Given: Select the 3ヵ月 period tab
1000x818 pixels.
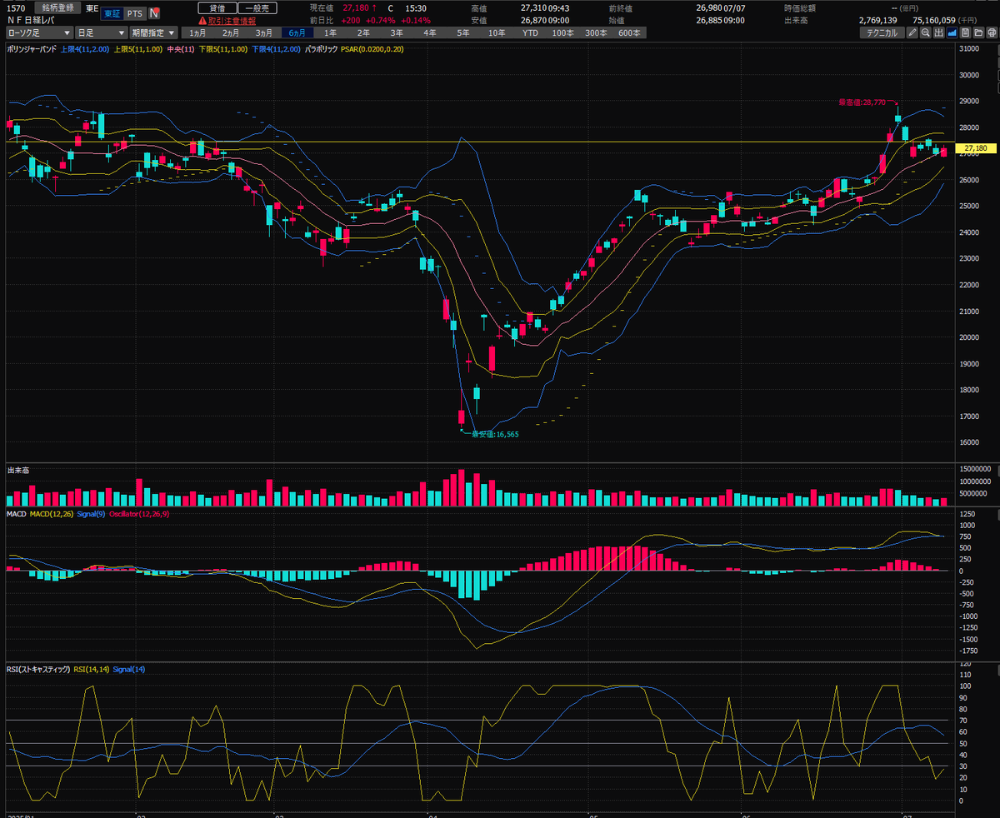Looking at the screenshot, I should pyautogui.click(x=264, y=32).
